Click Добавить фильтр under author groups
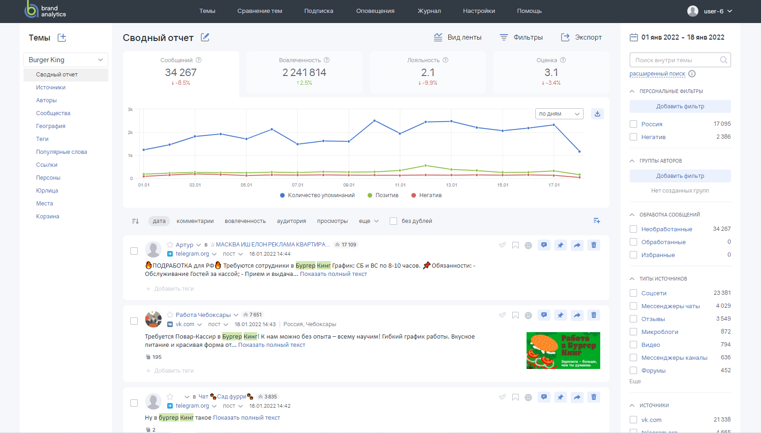Viewport: 761px width, 433px height. 680,176
